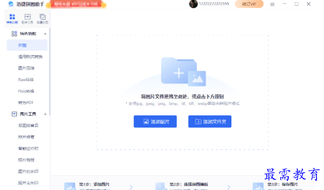The width and height of the screenshot is (324, 190).
Task: Select 拼图 in the sidebar
Action: (27, 45)
